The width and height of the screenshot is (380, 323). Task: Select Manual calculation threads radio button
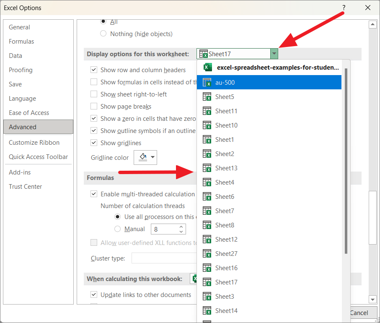[x=118, y=229]
